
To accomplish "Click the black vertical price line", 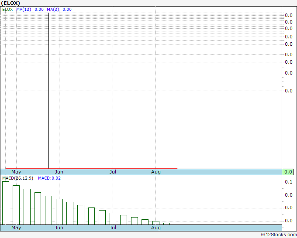I will pos(48,87).
